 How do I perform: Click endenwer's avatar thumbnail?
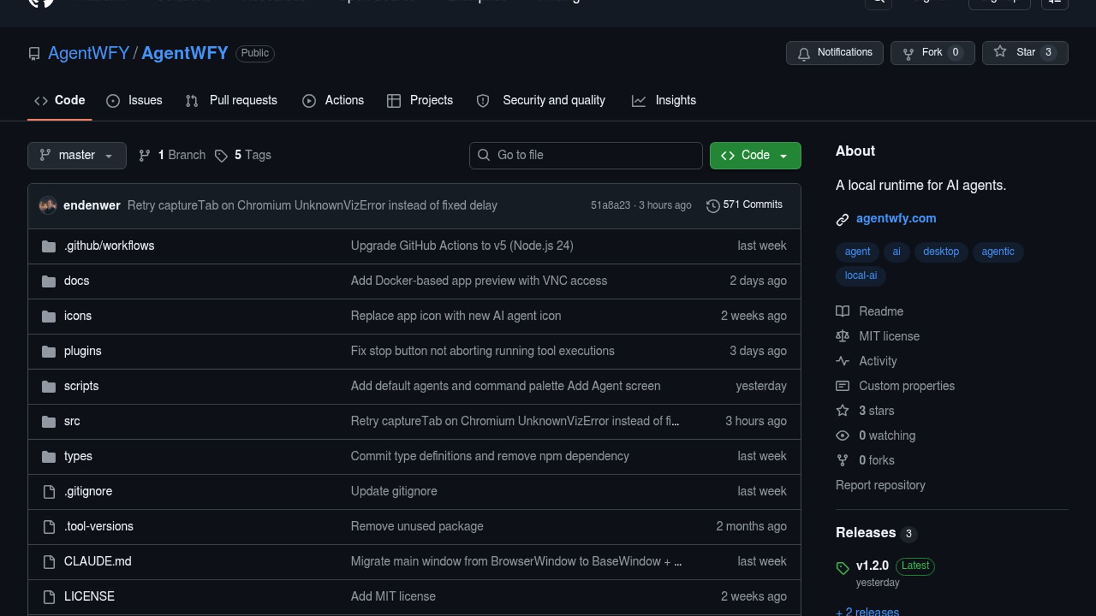coord(48,205)
